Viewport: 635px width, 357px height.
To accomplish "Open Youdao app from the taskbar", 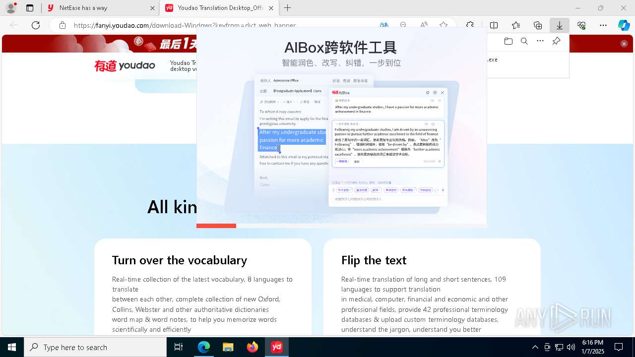I will click(277, 347).
